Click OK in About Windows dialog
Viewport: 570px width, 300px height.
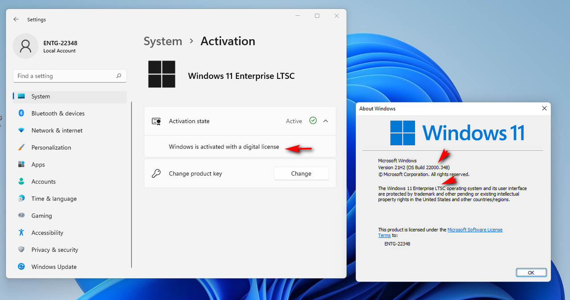click(531, 272)
